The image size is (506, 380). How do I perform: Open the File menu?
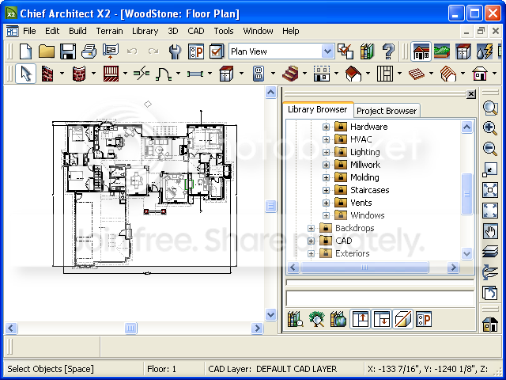click(29, 31)
